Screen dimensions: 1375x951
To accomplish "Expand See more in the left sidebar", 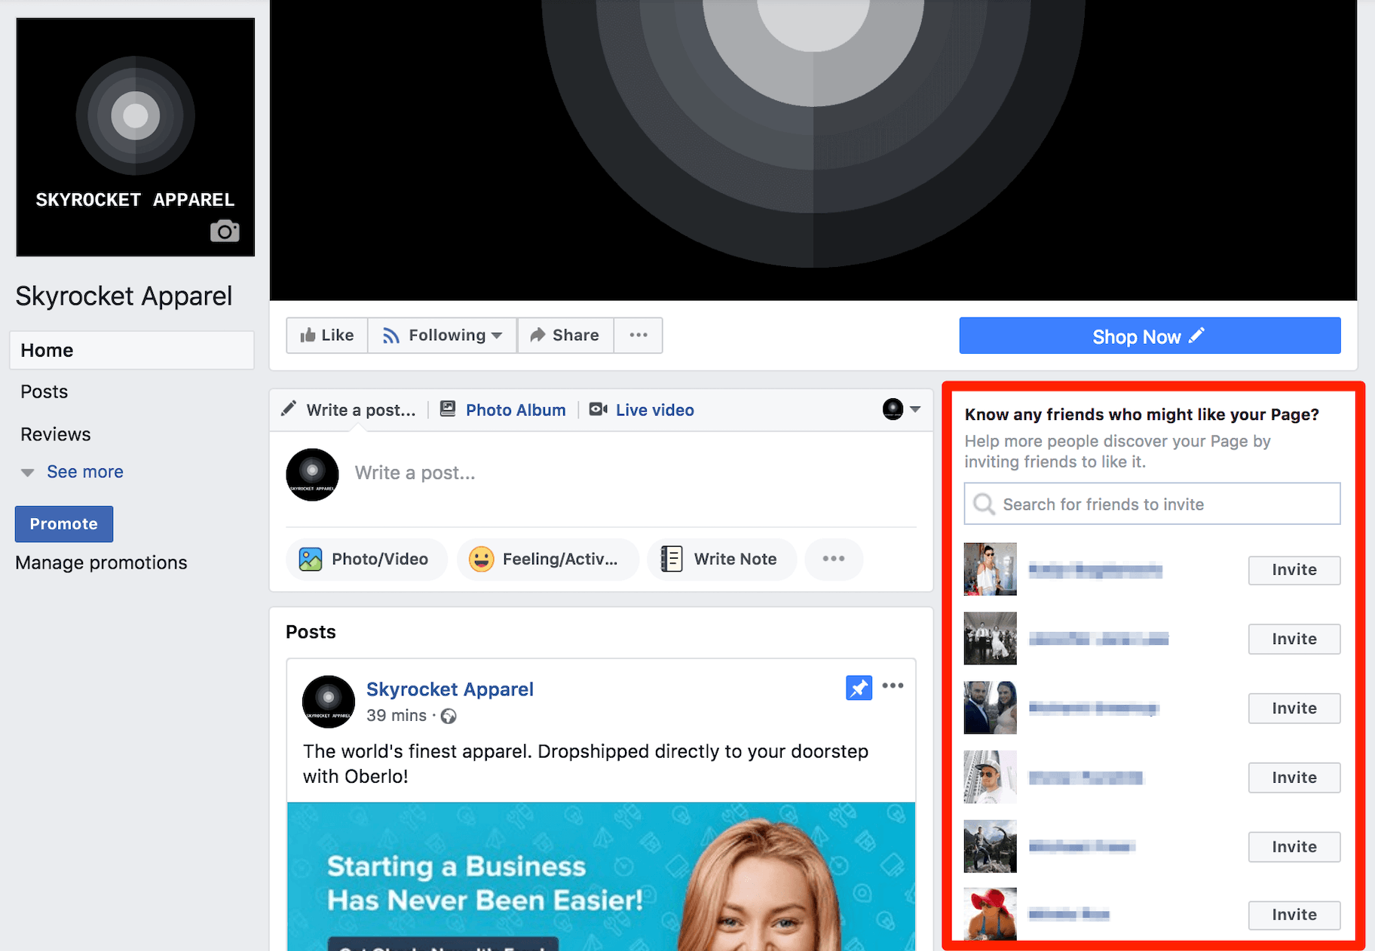I will pos(84,471).
